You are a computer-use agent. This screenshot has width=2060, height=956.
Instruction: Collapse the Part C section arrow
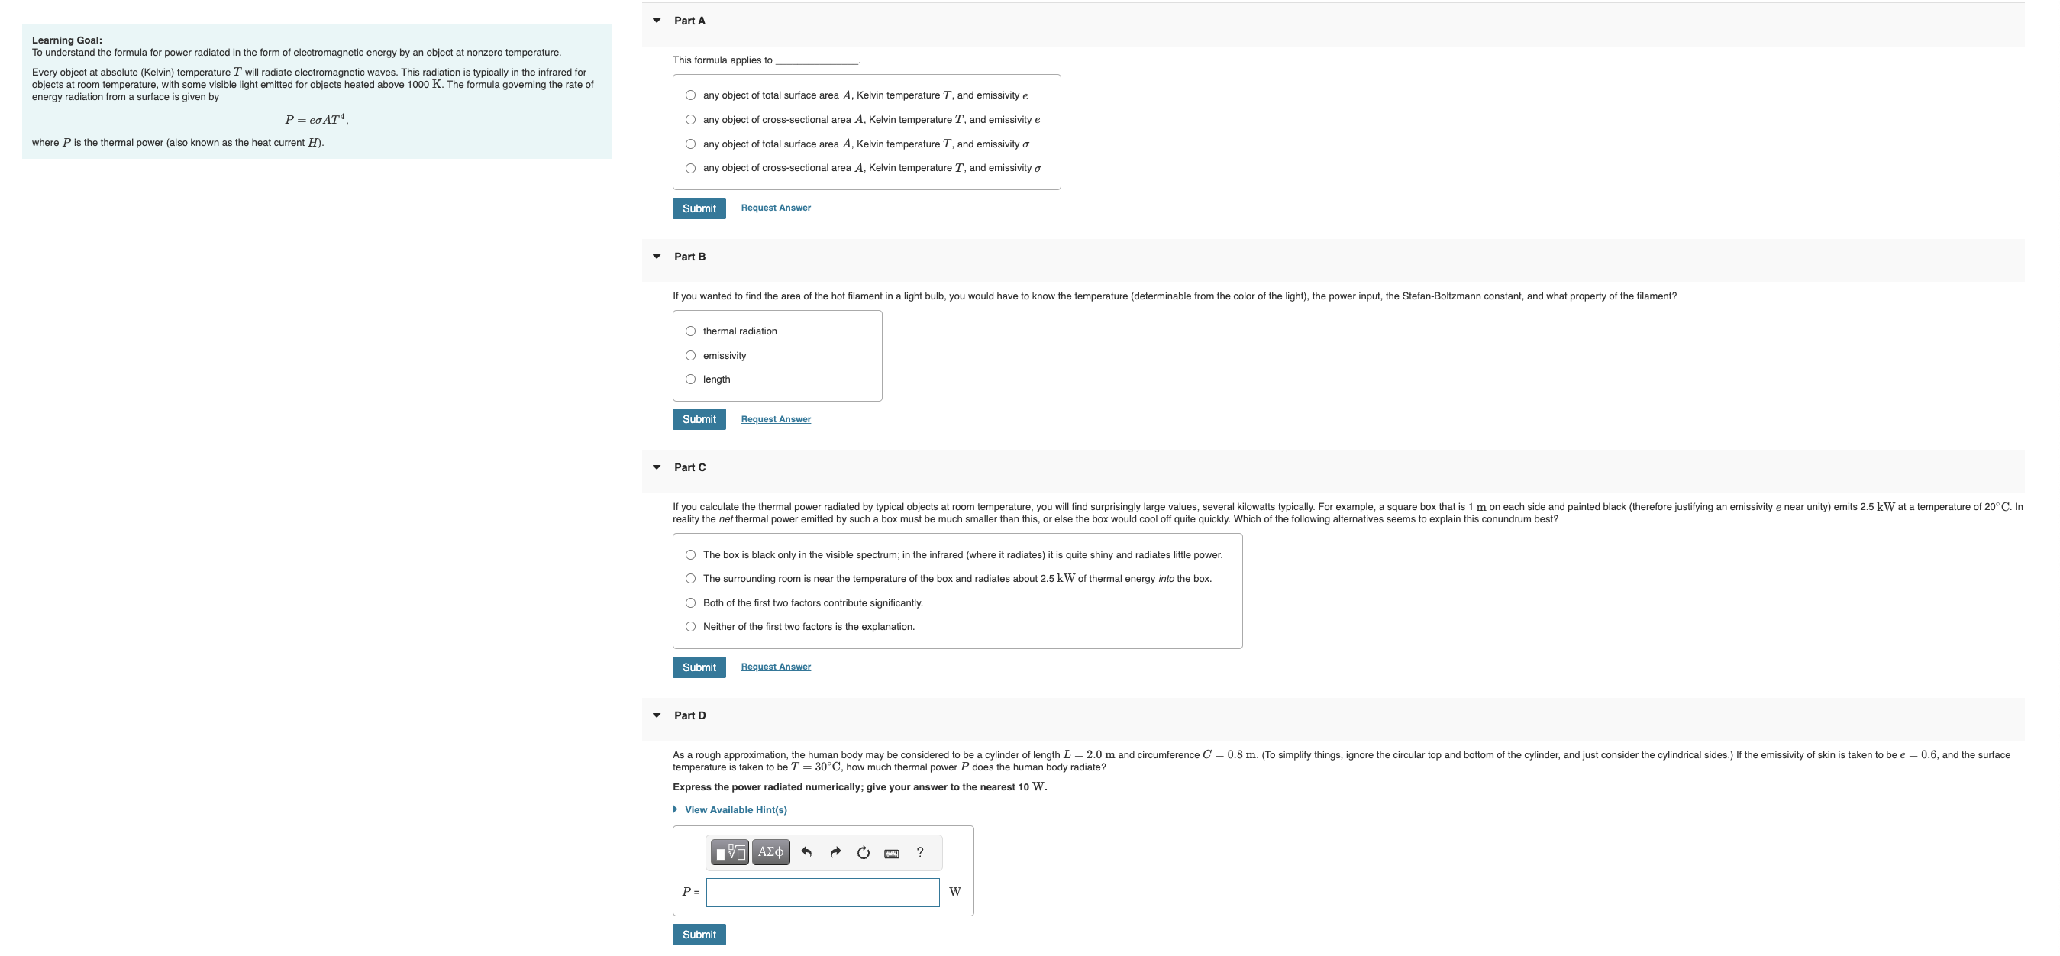click(657, 467)
